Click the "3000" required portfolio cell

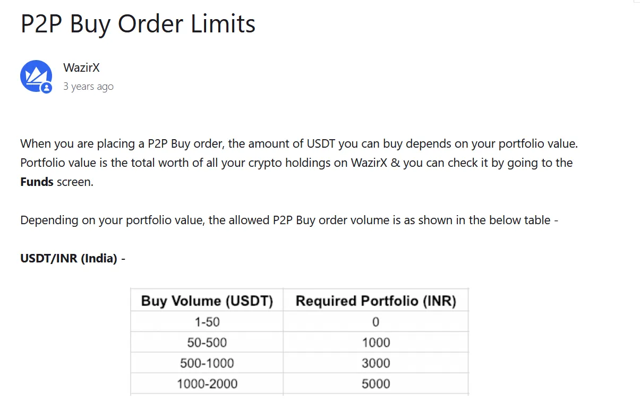376,363
